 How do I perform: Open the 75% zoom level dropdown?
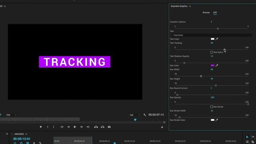11,115
